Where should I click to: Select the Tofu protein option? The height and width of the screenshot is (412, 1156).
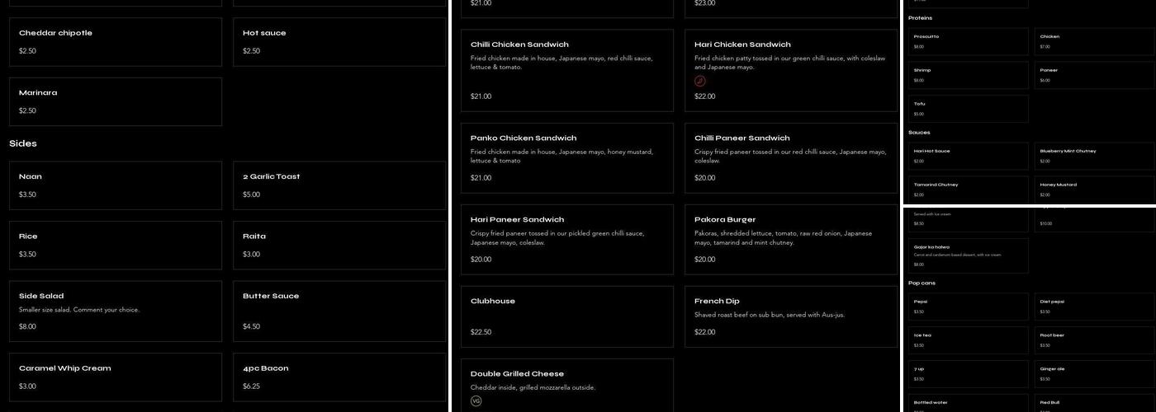click(968, 109)
